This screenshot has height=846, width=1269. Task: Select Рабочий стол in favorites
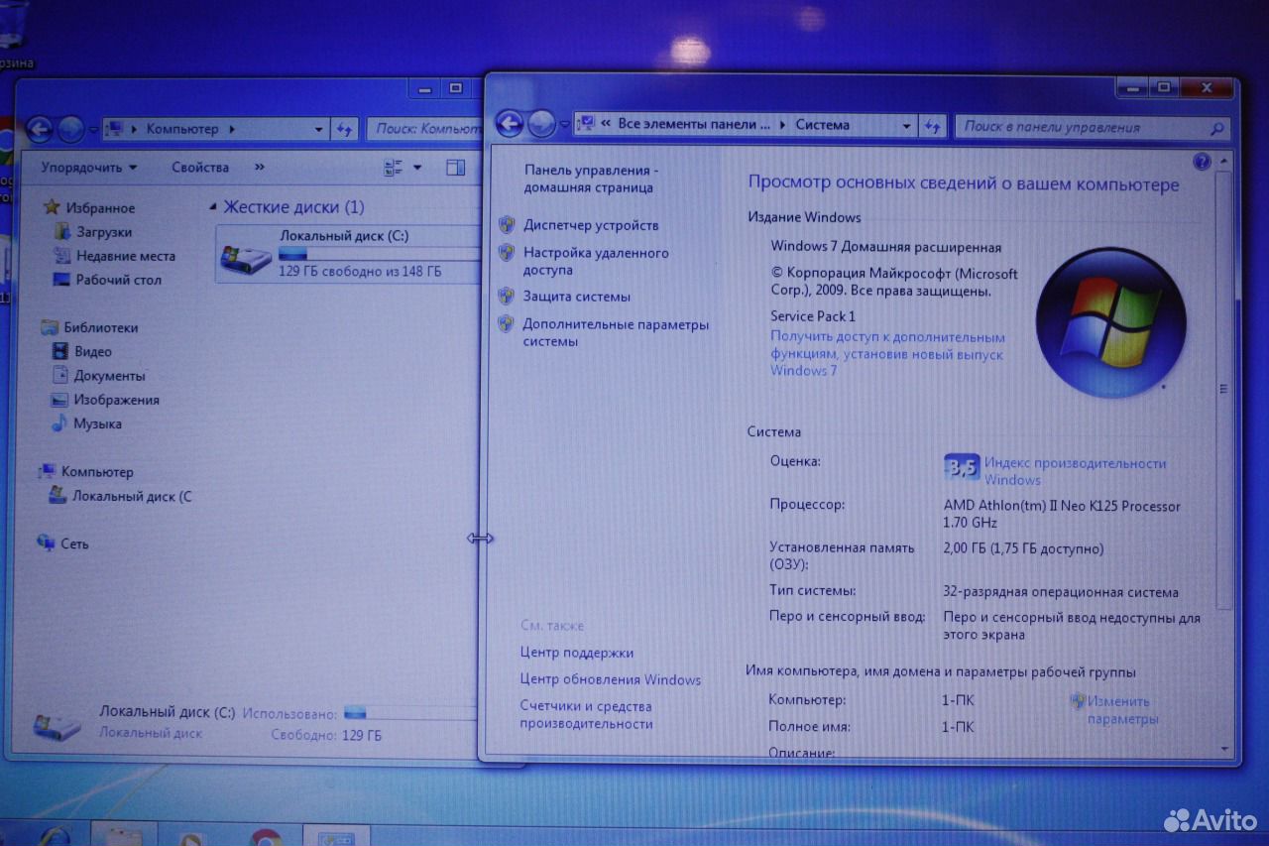[119, 280]
